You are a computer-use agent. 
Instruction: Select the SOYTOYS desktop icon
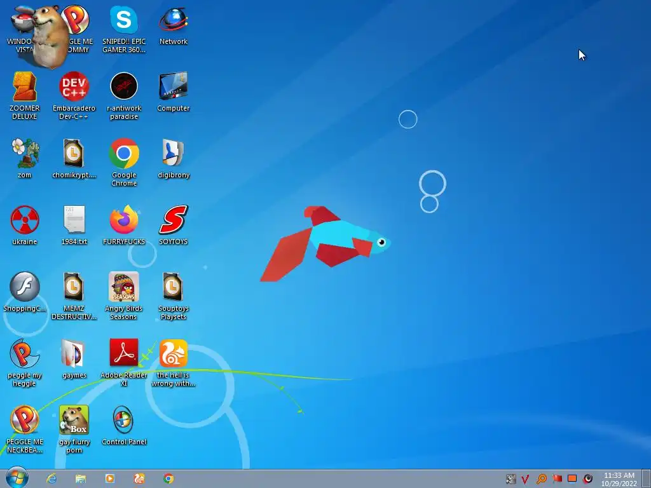point(173,225)
